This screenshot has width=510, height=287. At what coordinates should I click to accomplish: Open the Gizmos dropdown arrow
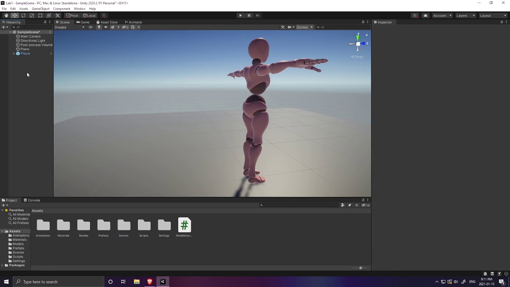[312, 27]
